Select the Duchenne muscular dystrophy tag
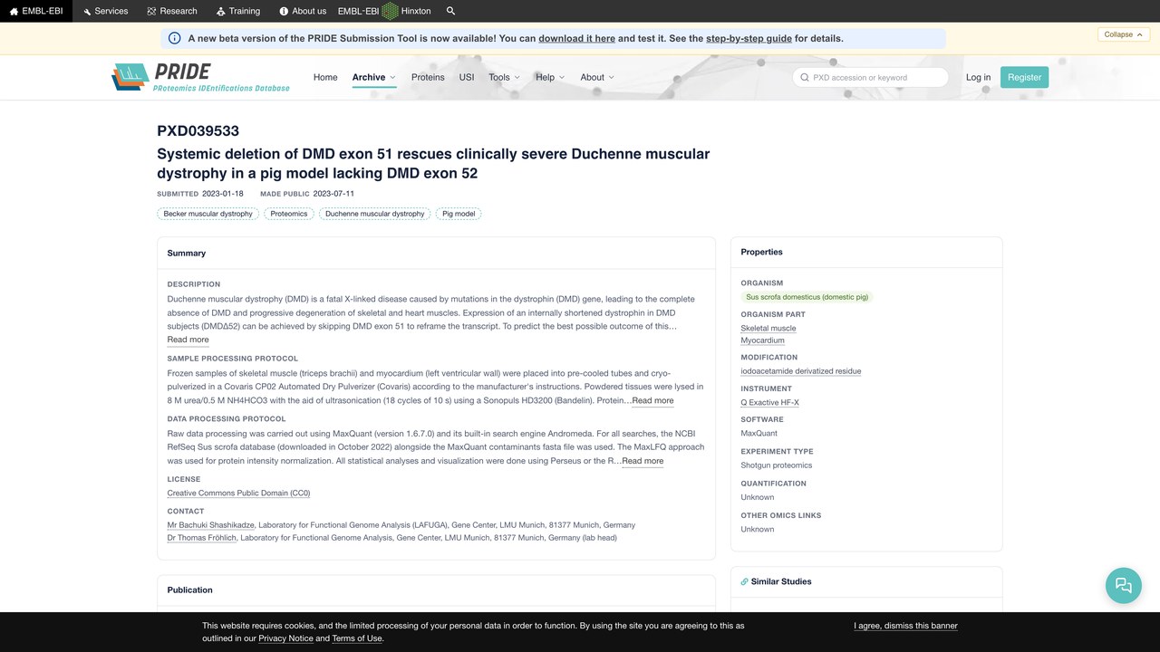The height and width of the screenshot is (652, 1160). point(375,214)
